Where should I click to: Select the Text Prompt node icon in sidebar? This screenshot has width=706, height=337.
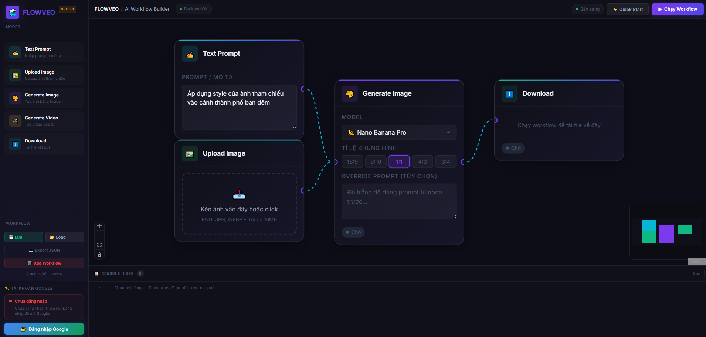coord(15,52)
